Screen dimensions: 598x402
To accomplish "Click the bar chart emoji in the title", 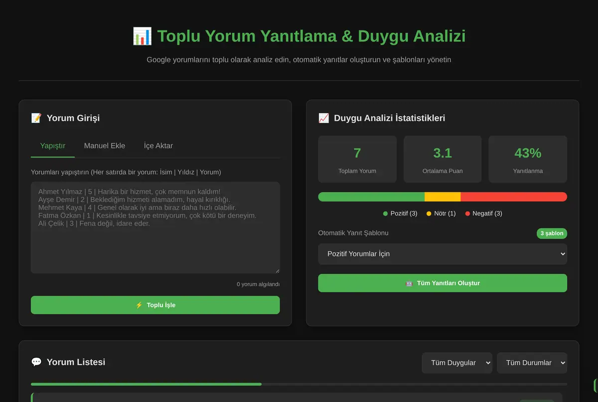I will pos(142,36).
